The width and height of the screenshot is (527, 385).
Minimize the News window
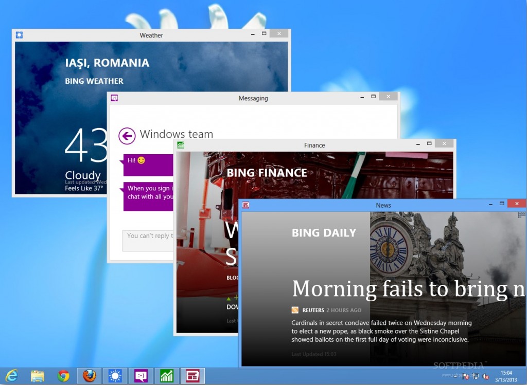point(490,204)
